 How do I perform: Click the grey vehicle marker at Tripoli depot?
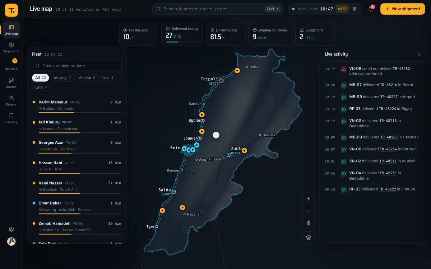pyautogui.click(x=221, y=81)
